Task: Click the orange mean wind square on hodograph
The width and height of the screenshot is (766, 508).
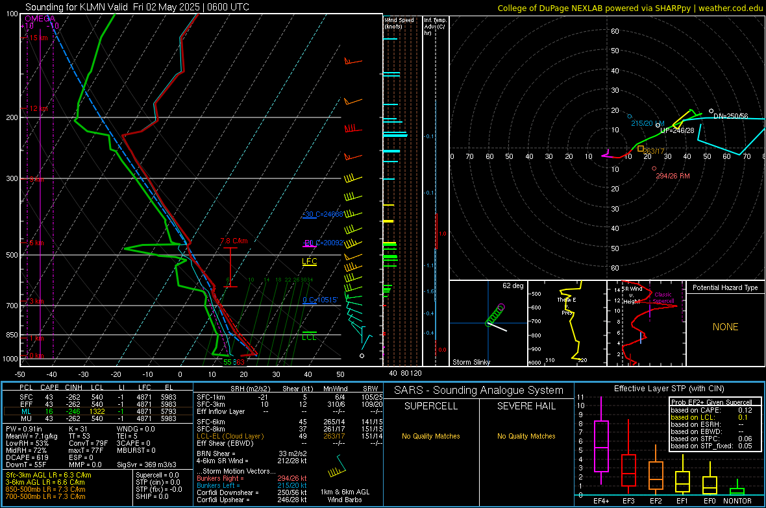Action: pyautogui.click(x=641, y=149)
